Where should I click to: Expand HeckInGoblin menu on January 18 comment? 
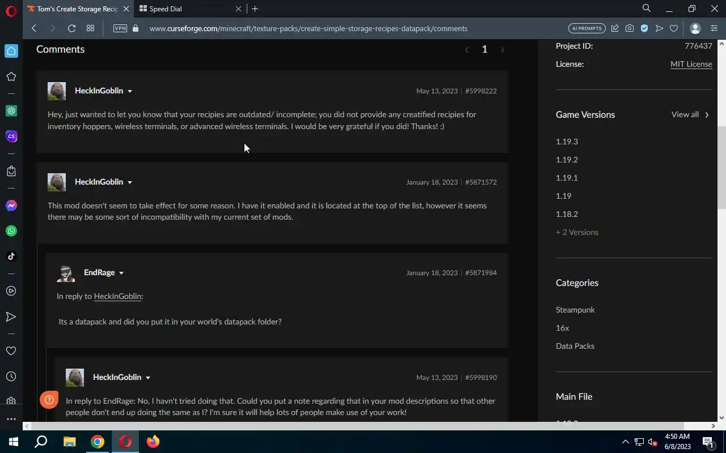tap(130, 182)
